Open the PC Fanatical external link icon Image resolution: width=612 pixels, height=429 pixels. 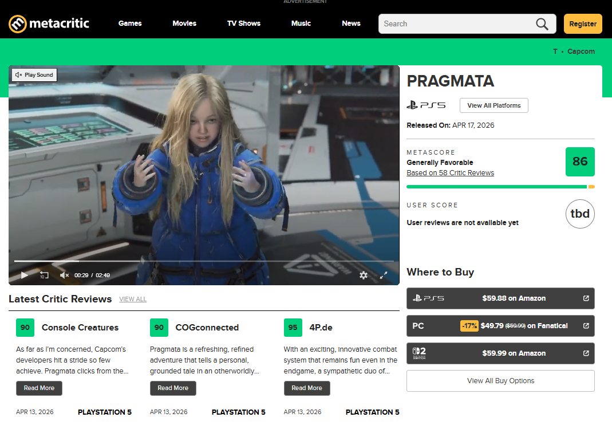coord(586,326)
